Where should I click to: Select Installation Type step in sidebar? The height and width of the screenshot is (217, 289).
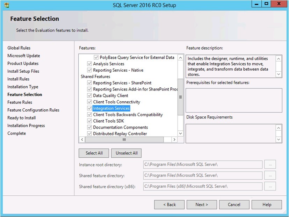[x=23, y=87]
